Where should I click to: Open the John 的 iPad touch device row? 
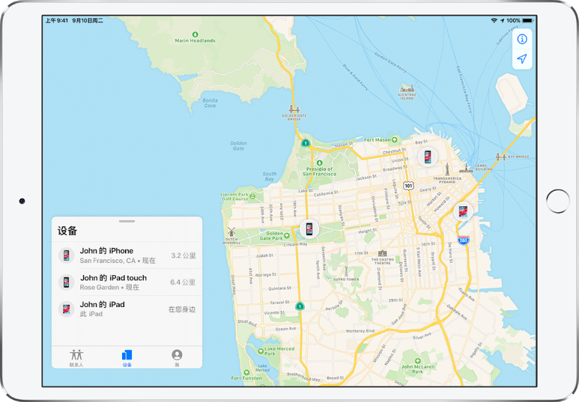(x=127, y=282)
